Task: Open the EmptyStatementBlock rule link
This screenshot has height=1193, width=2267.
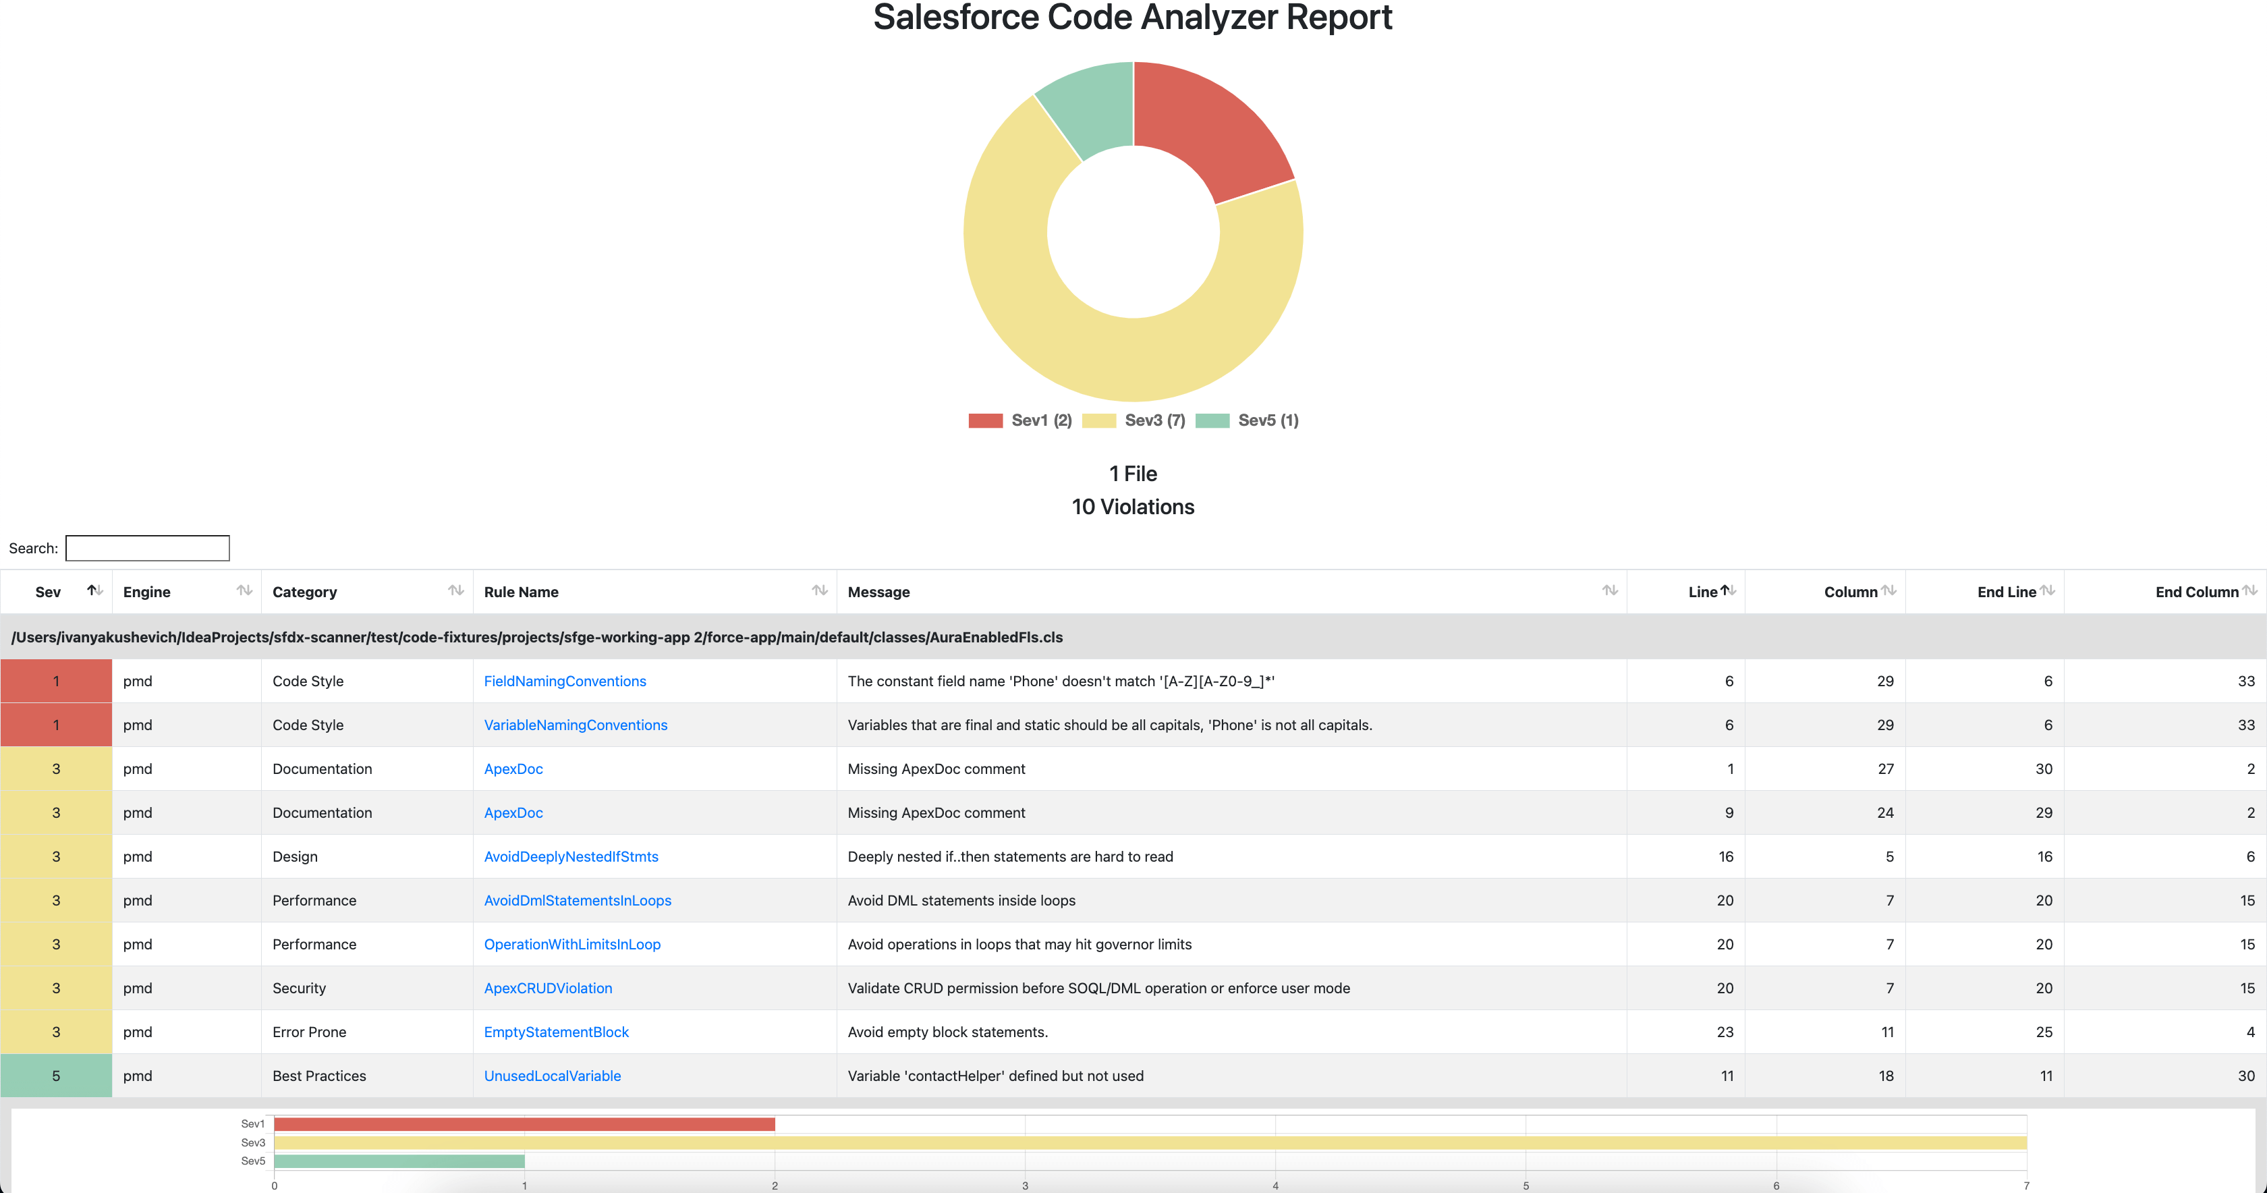Action: point(556,1032)
